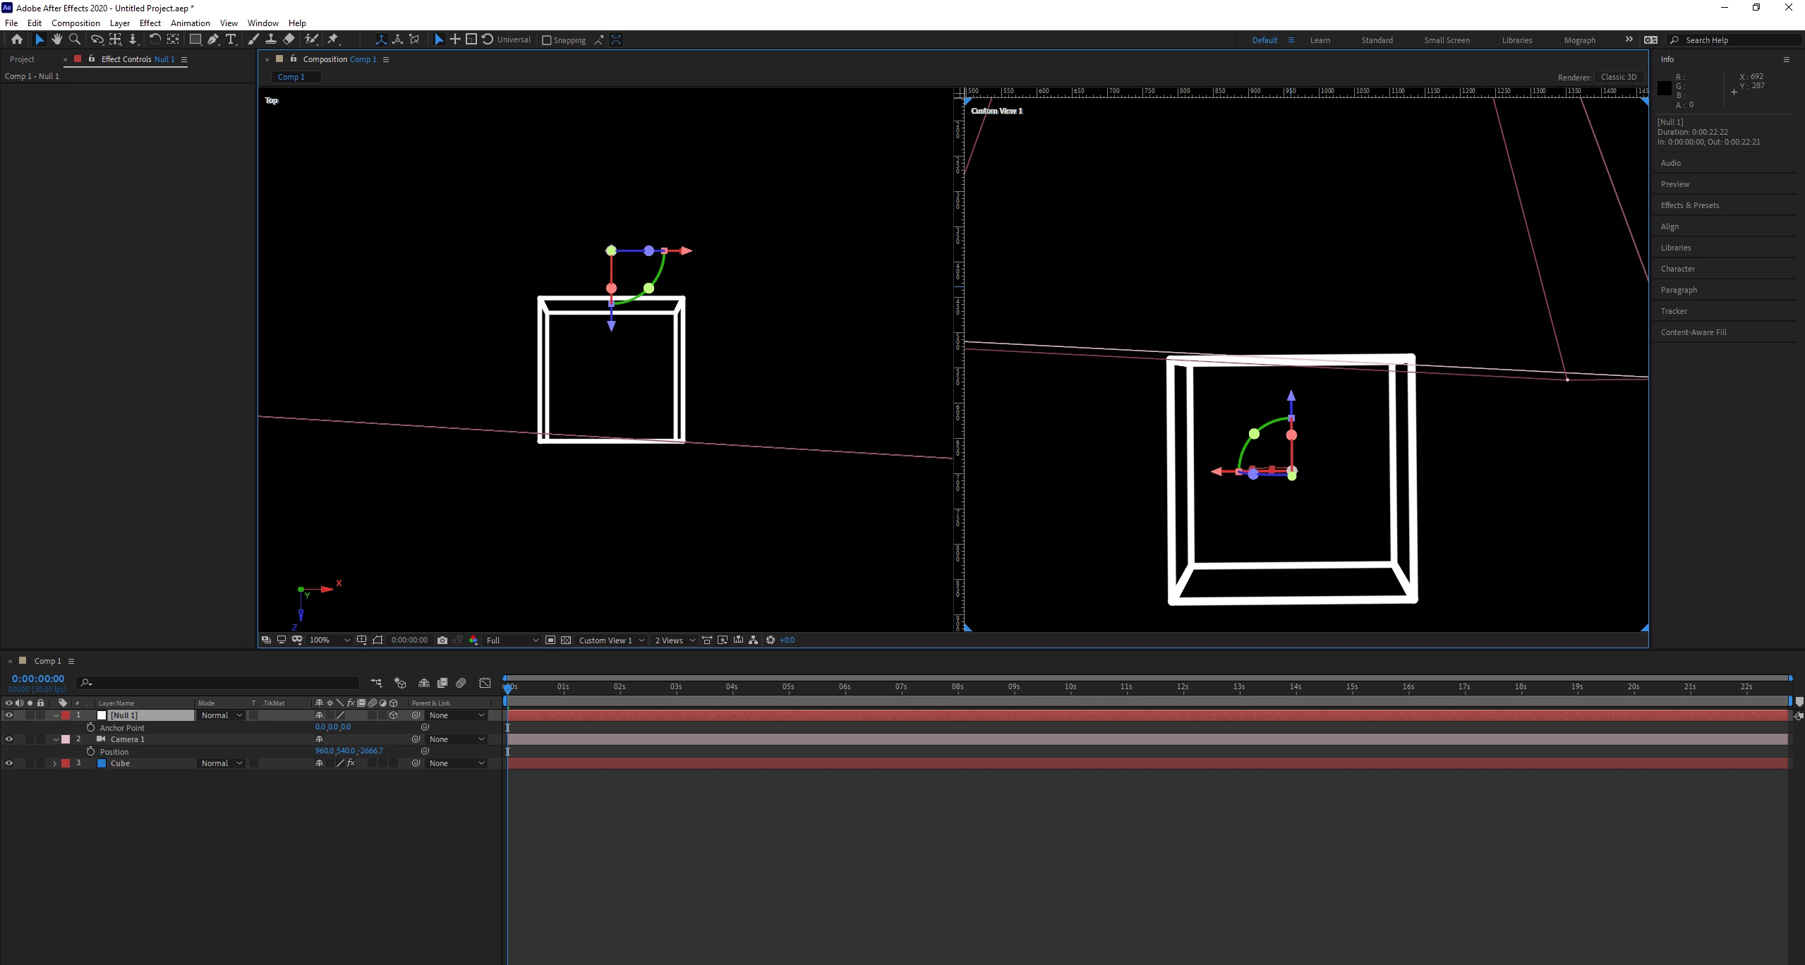Screen dimensions: 1805x965
Task: Open the Effects & Presets panel
Action: coord(1689,205)
